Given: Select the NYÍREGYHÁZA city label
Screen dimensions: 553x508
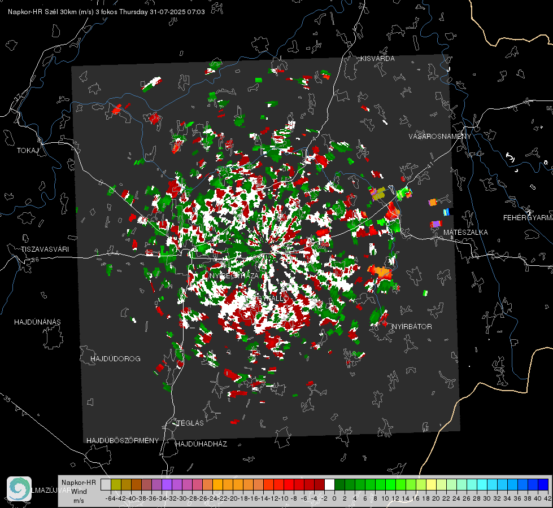Looking at the screenshot, I should (234, 275).
